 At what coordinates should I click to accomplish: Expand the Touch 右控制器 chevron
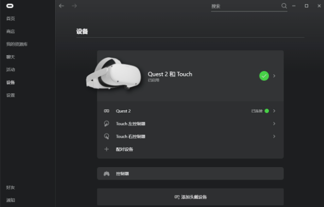[274, 137]
